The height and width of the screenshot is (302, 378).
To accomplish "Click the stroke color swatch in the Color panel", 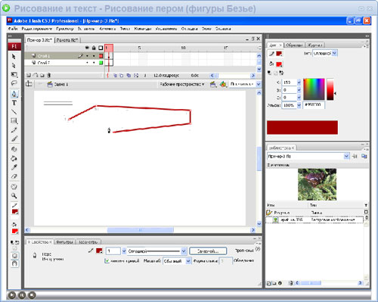I will click(x=279, y=54).
